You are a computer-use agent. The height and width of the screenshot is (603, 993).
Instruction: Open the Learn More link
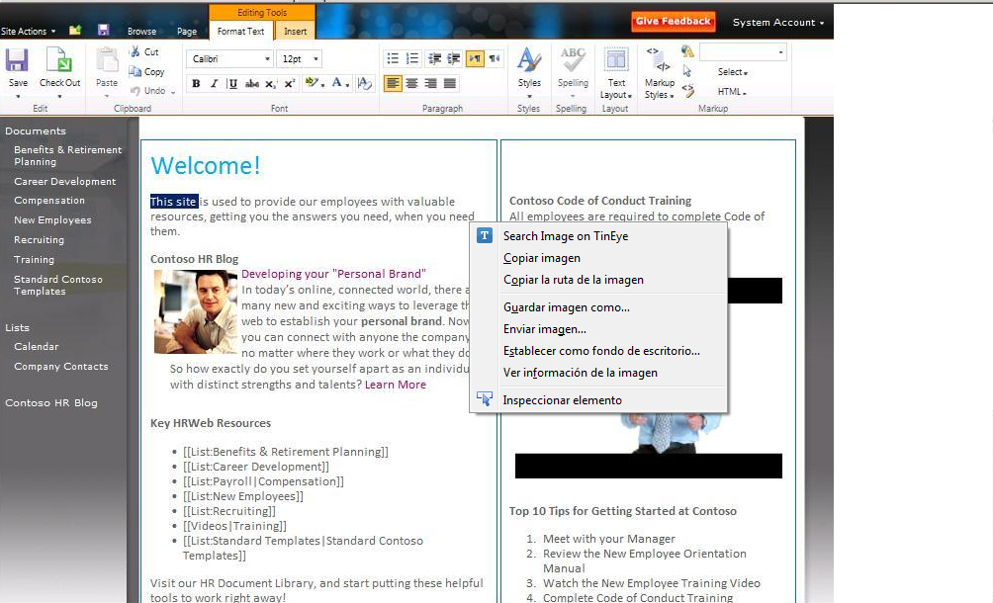[396, 385]
